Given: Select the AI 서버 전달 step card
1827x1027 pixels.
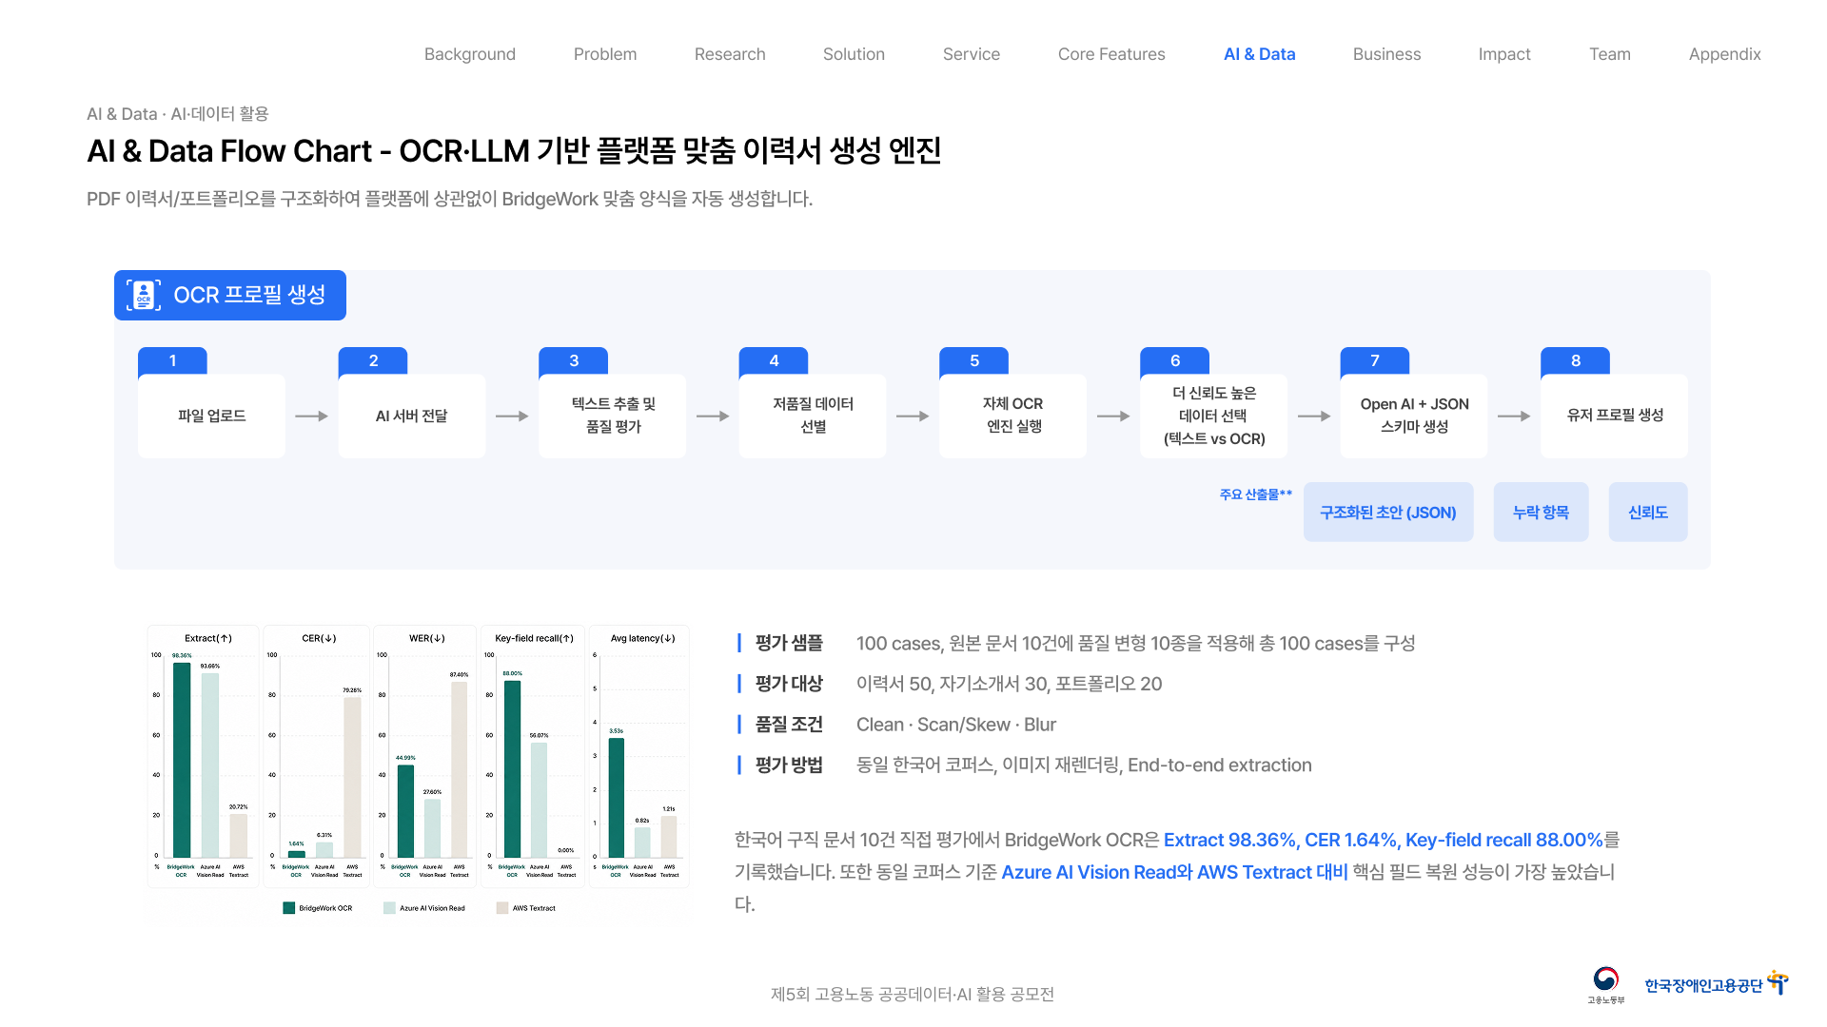Looking at the screenshot, I should 411,416.
